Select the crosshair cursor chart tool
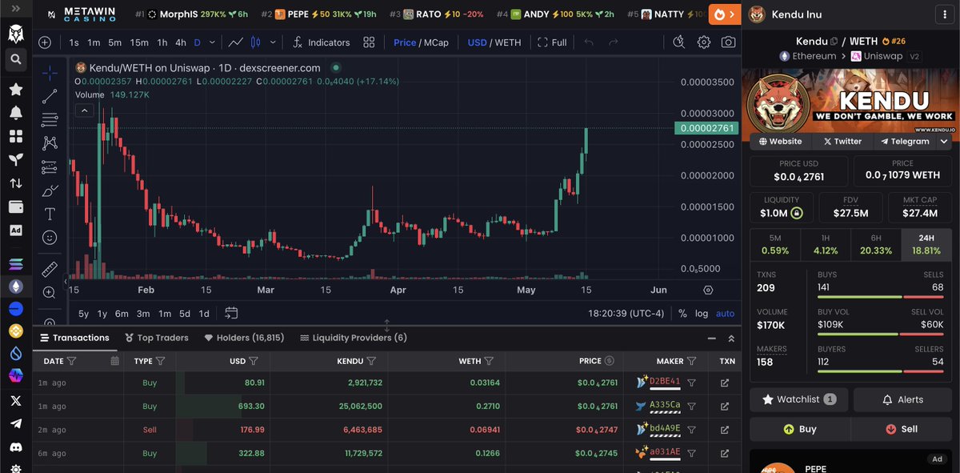The width and height of the screenshot is (960, 473). point(50,74)
